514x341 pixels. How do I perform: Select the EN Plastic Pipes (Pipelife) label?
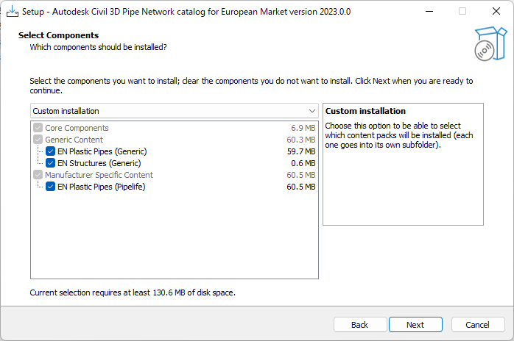(102, 187)
